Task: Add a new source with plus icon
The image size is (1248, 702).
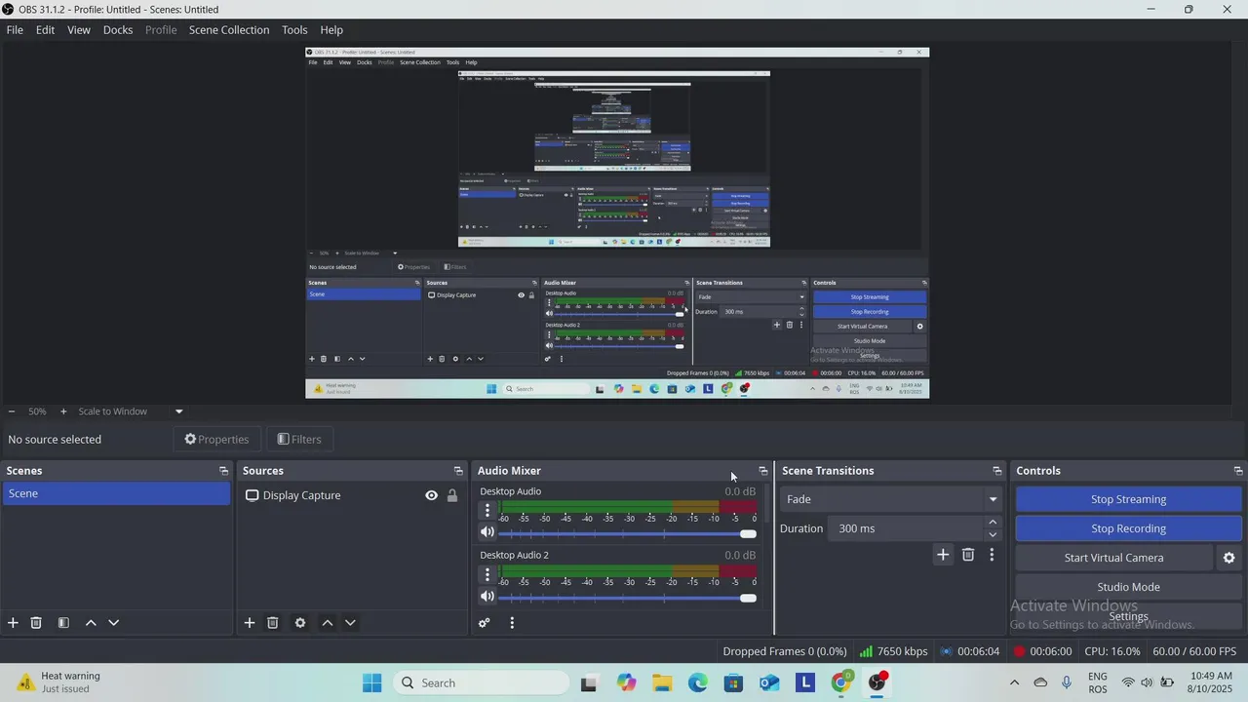Action: point(250,623)
